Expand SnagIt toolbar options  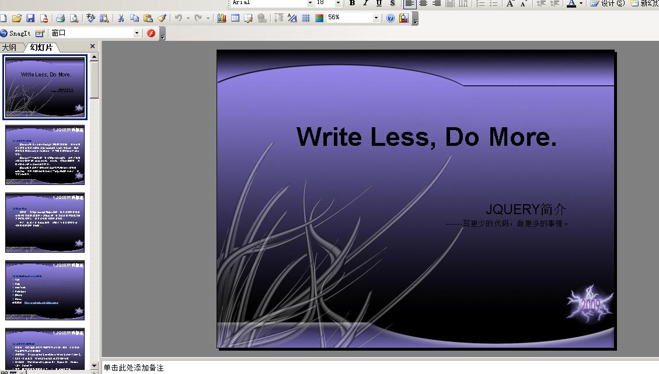(163, 34)
